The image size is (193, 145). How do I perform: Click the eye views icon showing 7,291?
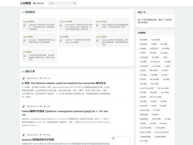44,106
